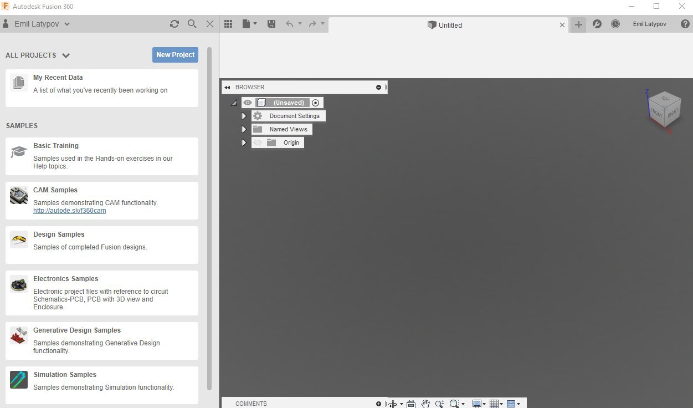Open the Viewports layout icon
The height and width of the screenshot is (408, 693).
click(x=511, y=404)
